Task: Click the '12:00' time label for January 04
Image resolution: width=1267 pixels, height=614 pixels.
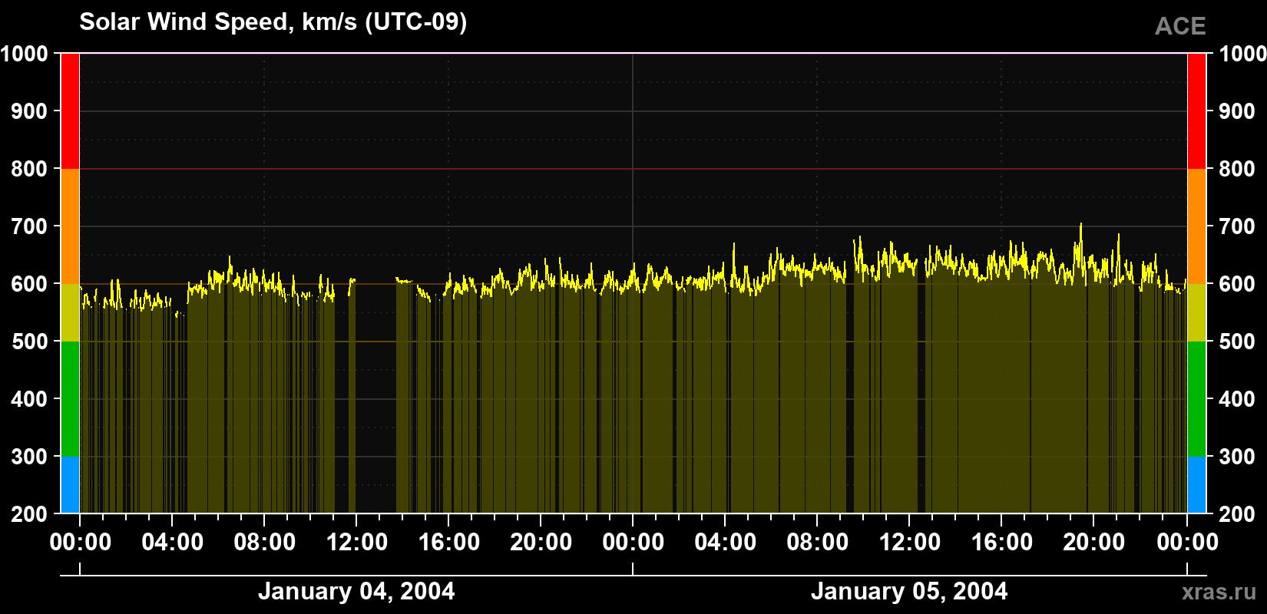Action: point(356,543)
